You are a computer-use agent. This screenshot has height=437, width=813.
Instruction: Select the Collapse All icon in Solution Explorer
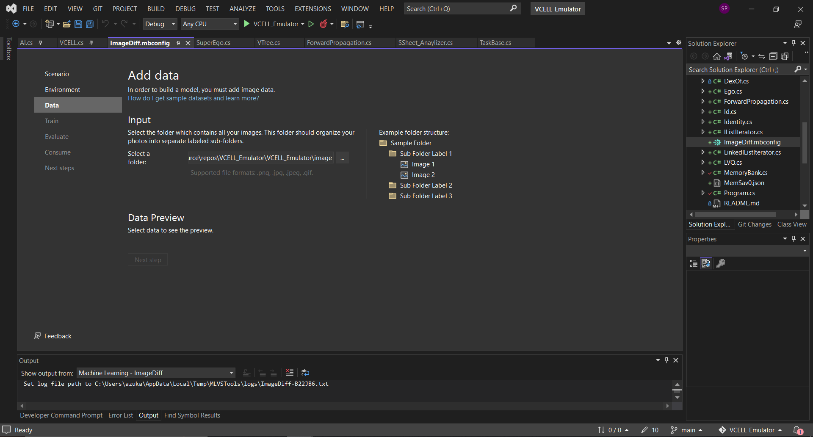(774, 56)
